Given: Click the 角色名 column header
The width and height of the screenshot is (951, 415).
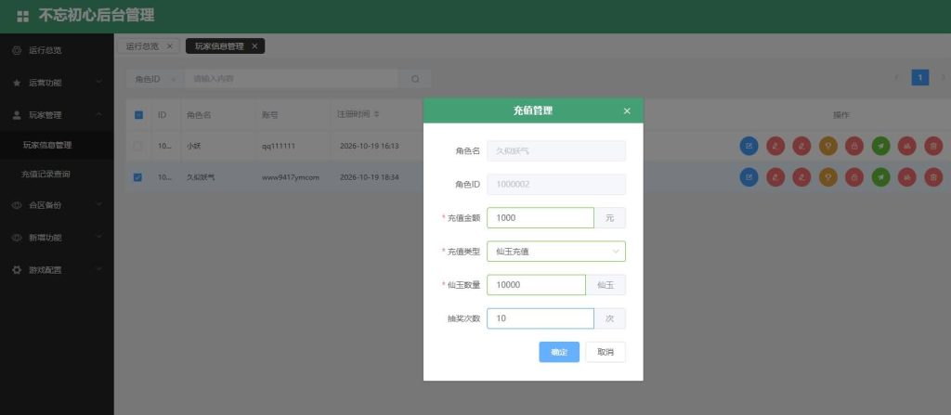Looking at the screenshot, I should pos(199,115).
